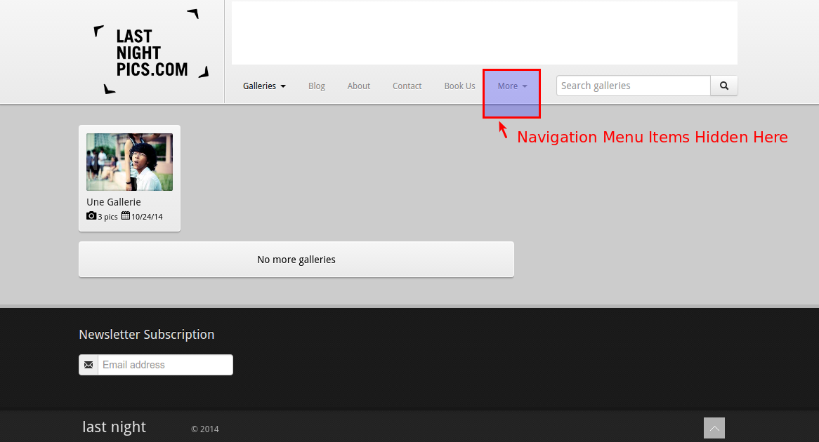
Task: Open the About page
Action: (359, 86)
